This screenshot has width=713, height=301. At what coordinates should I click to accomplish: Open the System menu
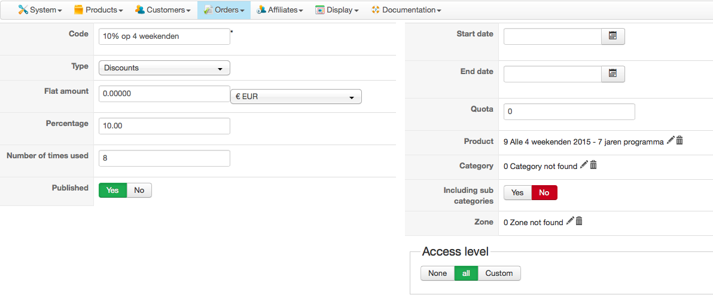point(40,10)
